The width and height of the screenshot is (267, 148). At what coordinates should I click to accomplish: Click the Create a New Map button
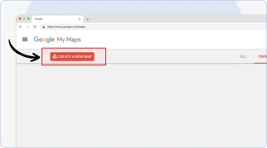click(72, 57)
